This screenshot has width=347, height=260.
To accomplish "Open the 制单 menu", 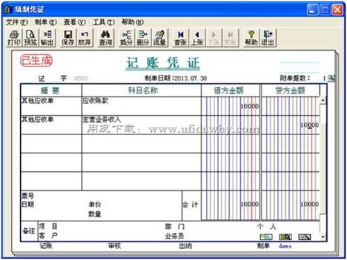I will (46, 22).
